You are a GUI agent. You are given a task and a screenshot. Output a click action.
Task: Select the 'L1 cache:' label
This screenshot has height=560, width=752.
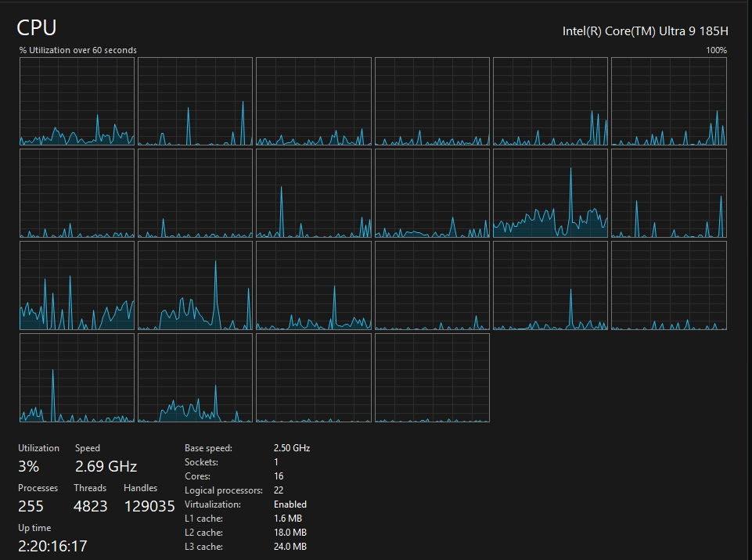point(203,519)
